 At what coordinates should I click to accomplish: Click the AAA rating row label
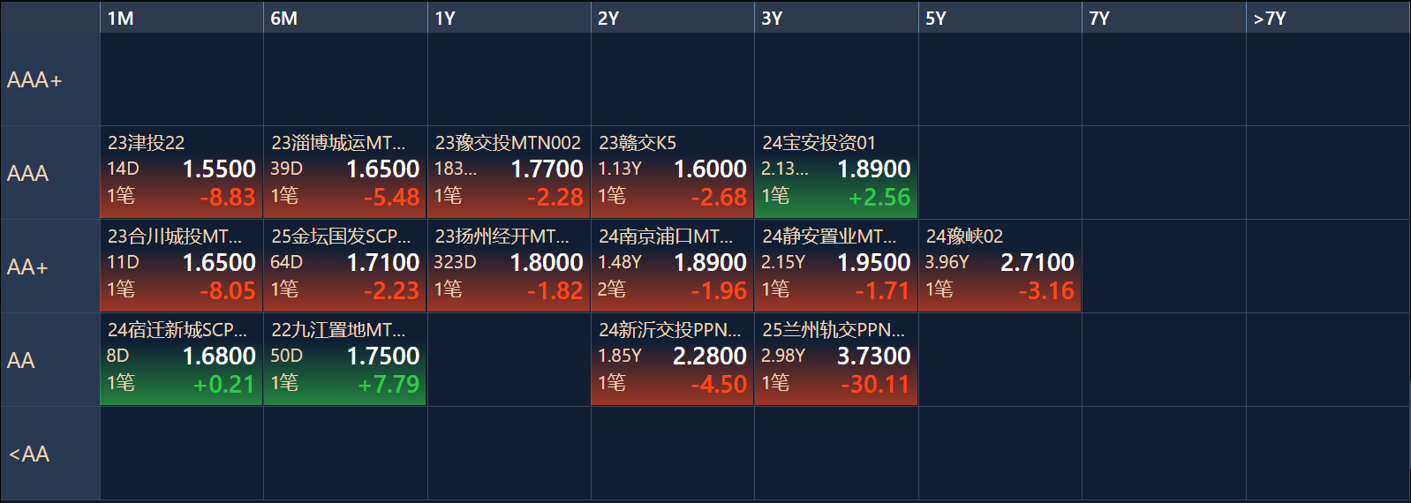49,173
